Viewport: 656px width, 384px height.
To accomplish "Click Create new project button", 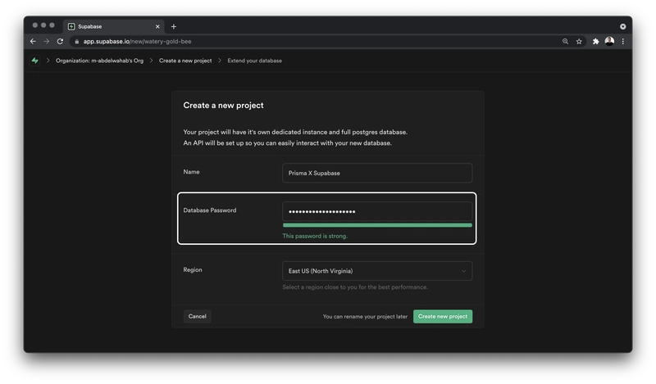I will pyautogui.click(x=443, y=316).
